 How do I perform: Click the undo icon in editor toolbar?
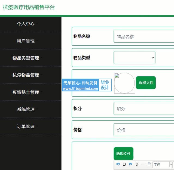click(x=118, y=164)
